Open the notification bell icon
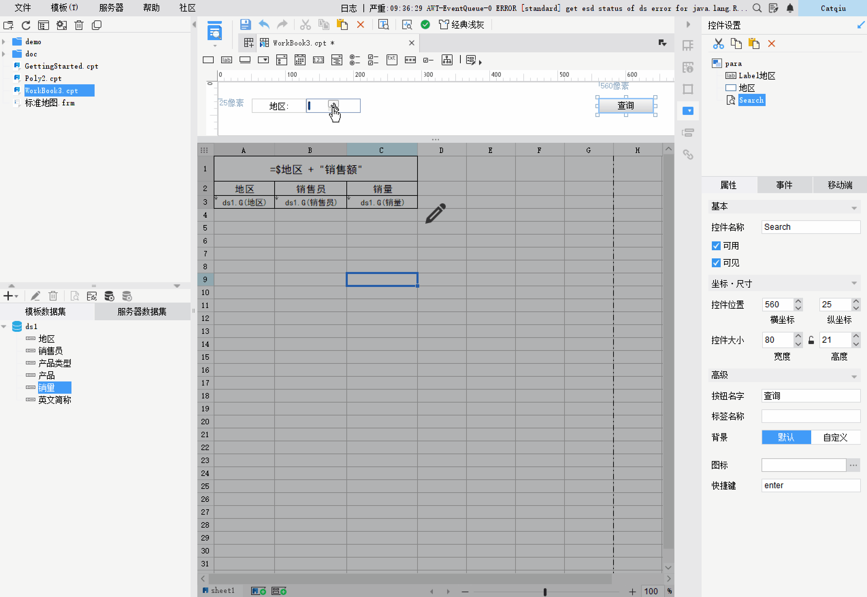The image size is (867, 597). click(x=789, y=8)
